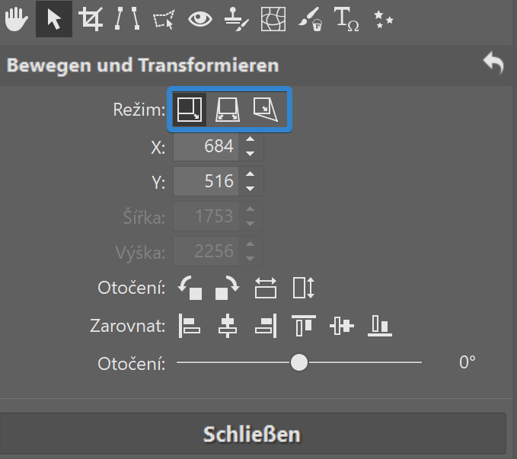Choose the resize mode in Režim
517x459 pixels.
pos(190,110)
